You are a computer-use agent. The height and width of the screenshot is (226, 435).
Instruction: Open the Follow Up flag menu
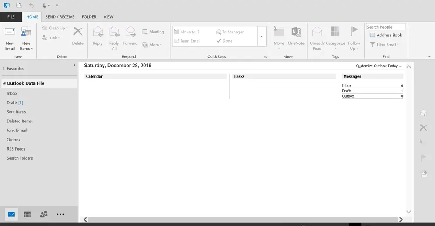(x=354, y=38)
